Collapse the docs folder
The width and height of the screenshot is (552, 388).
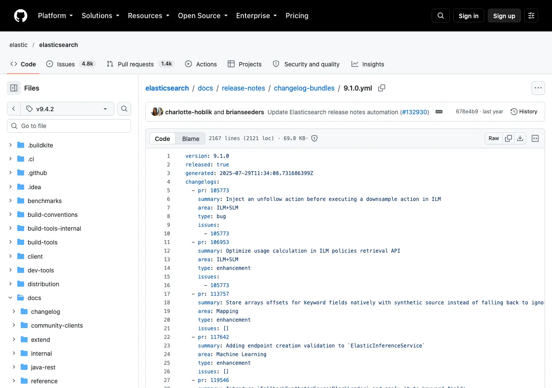(10, 297)
